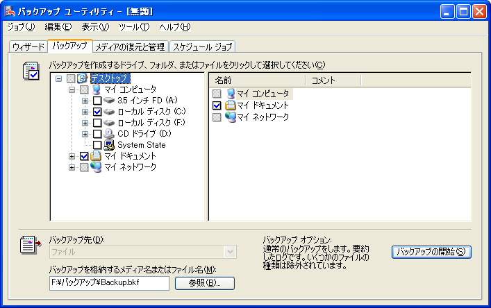Uncheck マイ ドキュメント checkbox in the right list
491x308 pixels.
pyautogui.click(x=217, y=105)
